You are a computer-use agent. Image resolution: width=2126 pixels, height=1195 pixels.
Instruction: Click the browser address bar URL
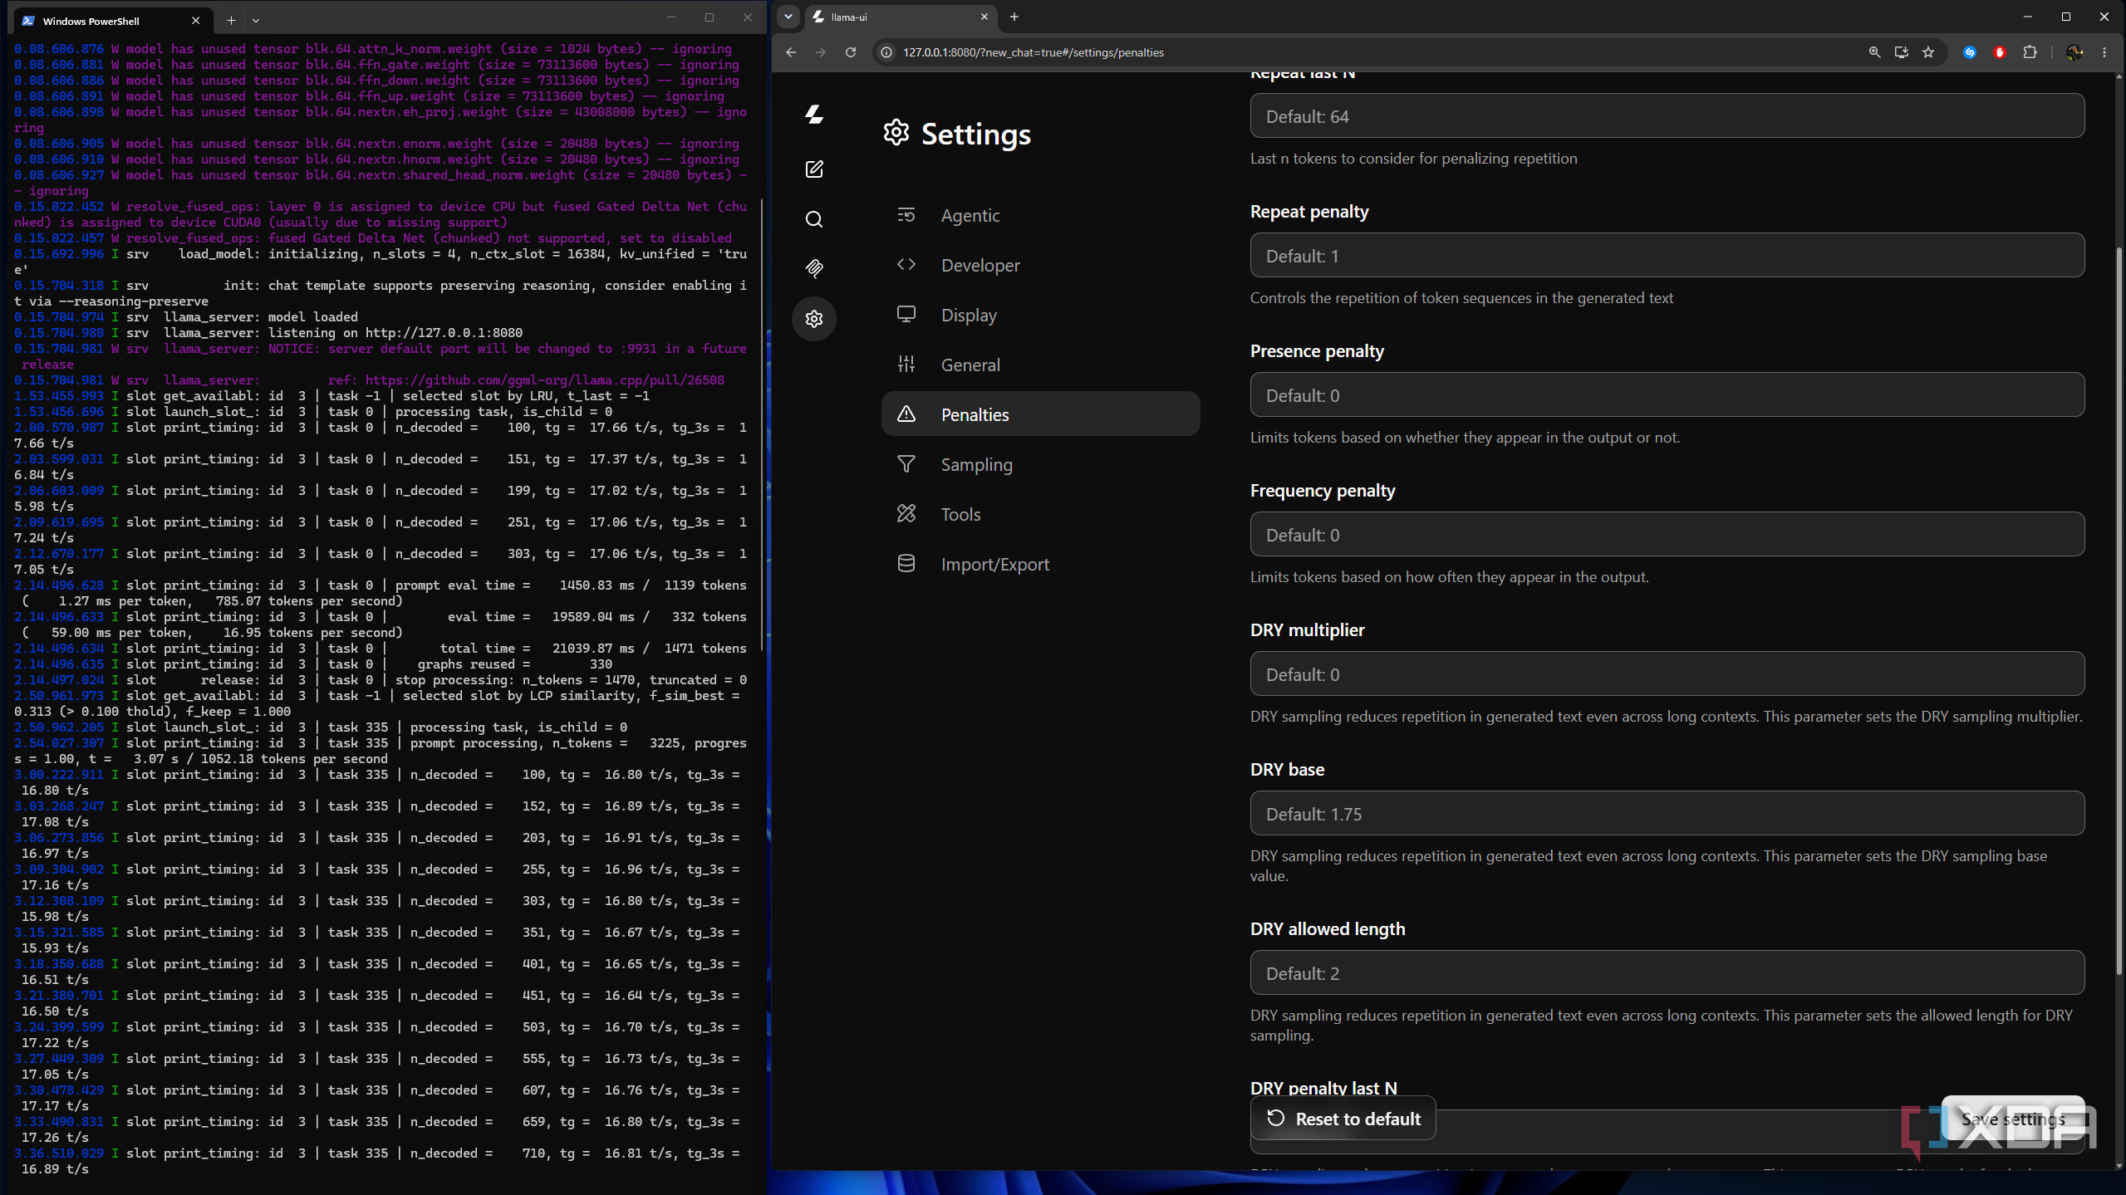[1033, 52]
